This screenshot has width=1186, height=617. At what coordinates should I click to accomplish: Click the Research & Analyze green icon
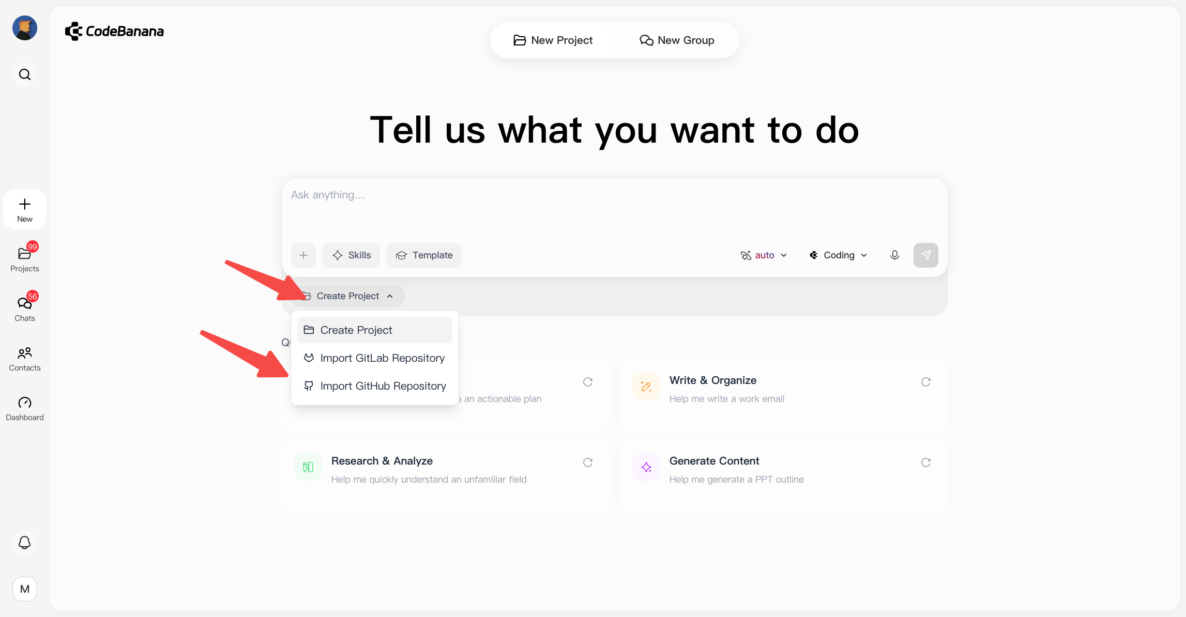(308, 467)
